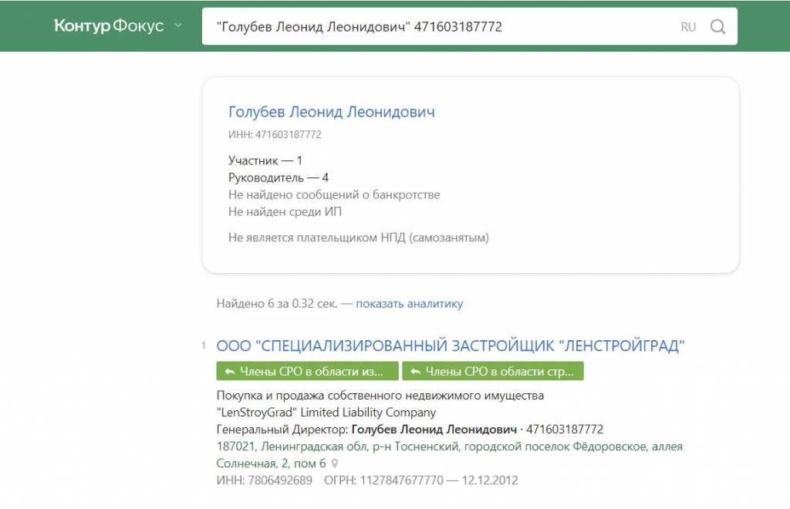
Task: Click the показать аналитику link
Action: click(x=409, y=304)
